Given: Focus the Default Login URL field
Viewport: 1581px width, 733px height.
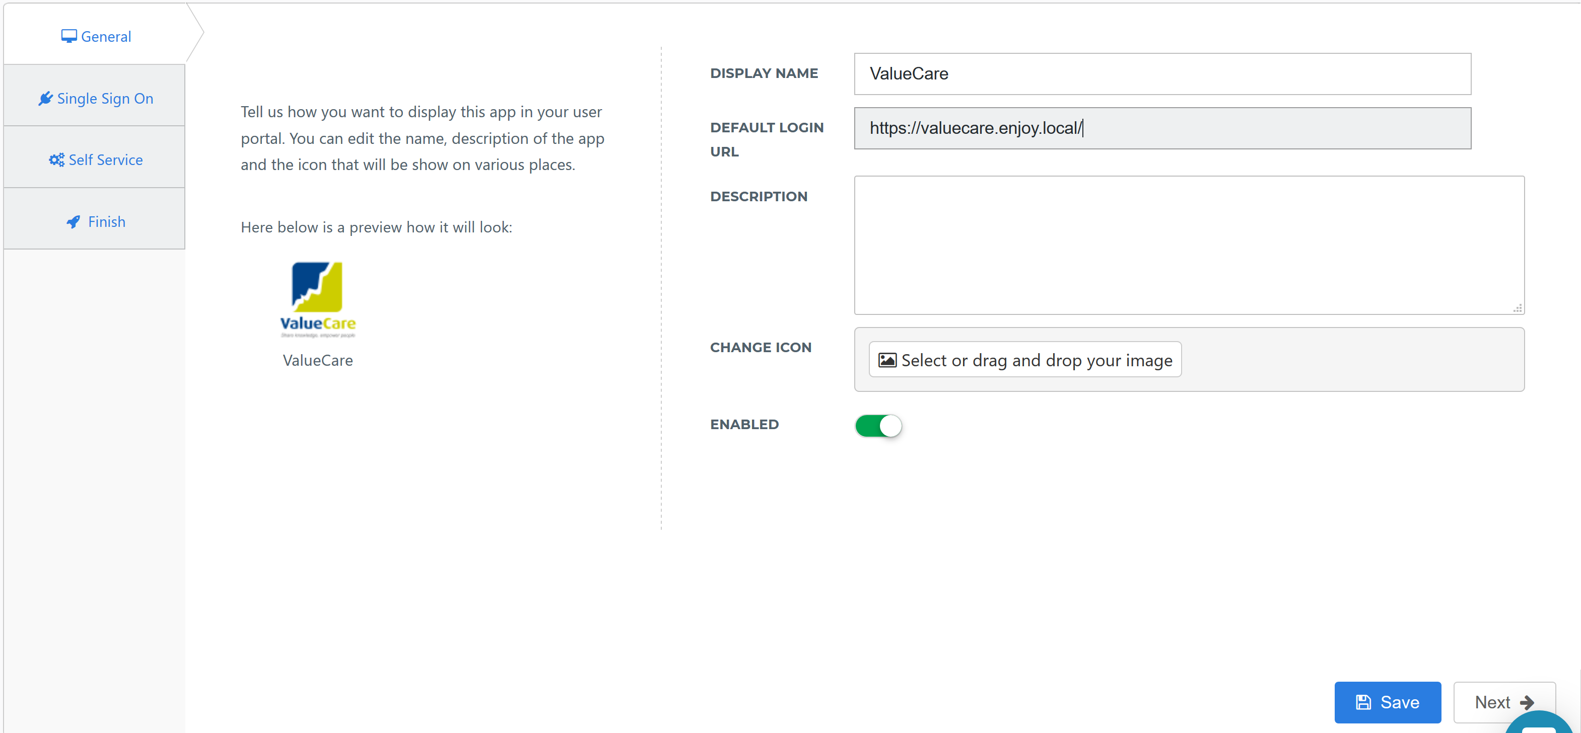Looking at the screenshot, I should (1162, 128).
